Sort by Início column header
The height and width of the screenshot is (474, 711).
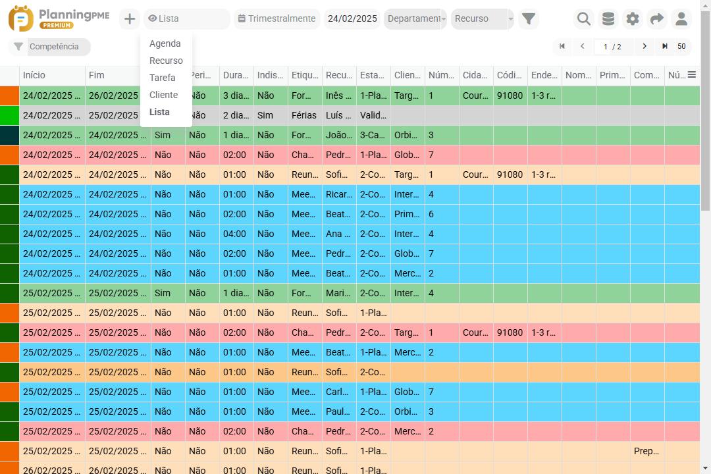(x=52, y=75)
